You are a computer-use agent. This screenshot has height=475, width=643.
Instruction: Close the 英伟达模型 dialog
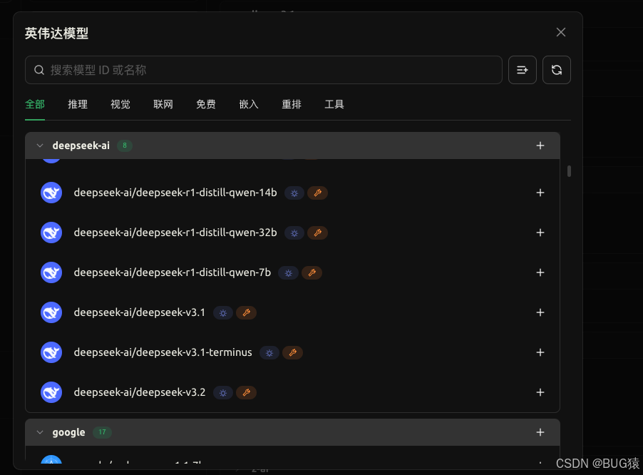point(560,32)
